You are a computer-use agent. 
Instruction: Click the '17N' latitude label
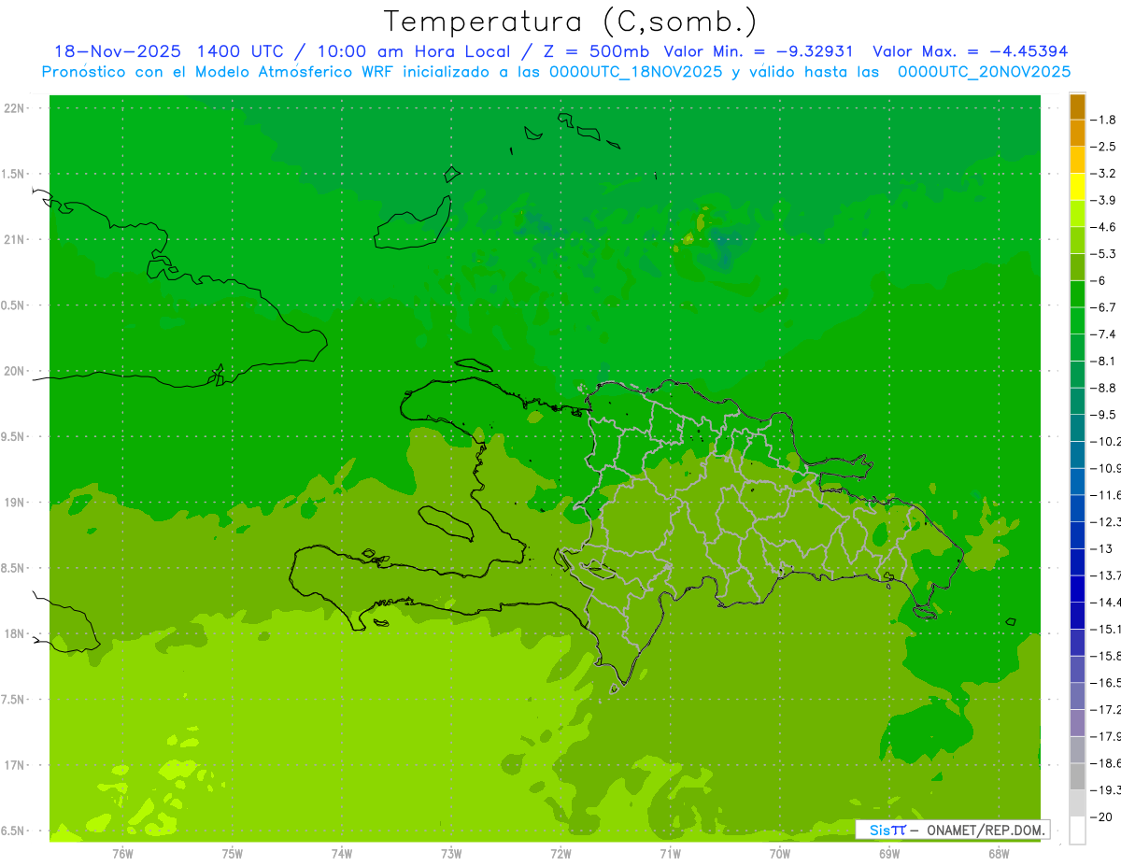click(14, 765)
